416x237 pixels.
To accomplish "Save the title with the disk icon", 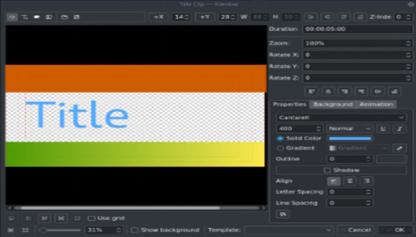I will point(77,17).
